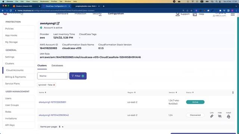
Task: Open the Chrome Extensions puzzle icon
Action: 220,10
